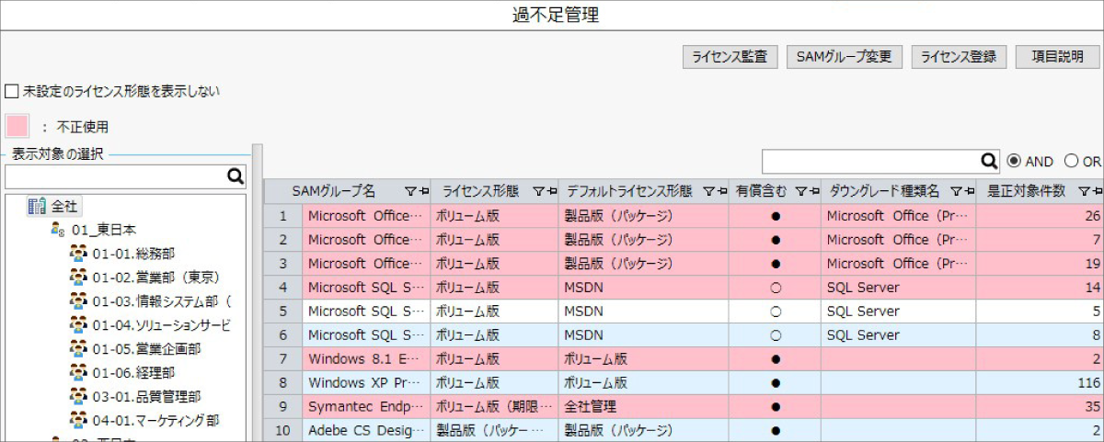
Task: Click Adebe CS Desig… cell
Action: tap(366, 430)
